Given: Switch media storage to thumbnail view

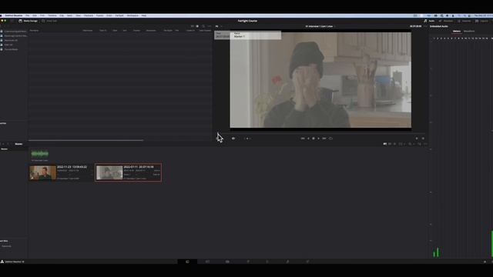Looking at the screenshot, I should tap(192, 26).
